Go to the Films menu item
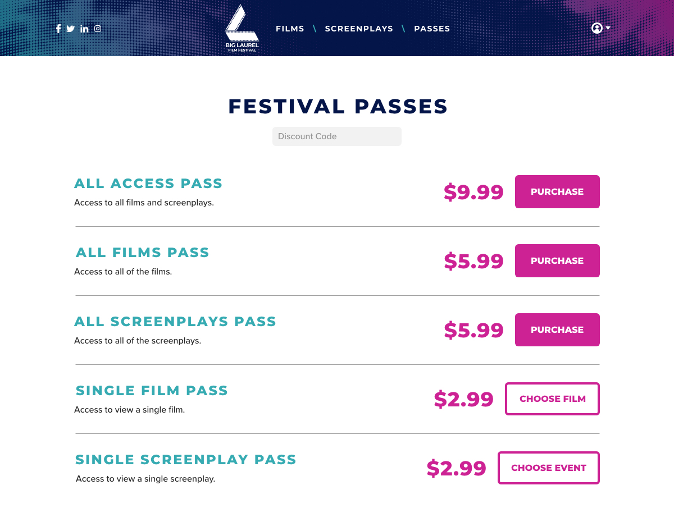The image size is (674, 508). click(290, 29)
